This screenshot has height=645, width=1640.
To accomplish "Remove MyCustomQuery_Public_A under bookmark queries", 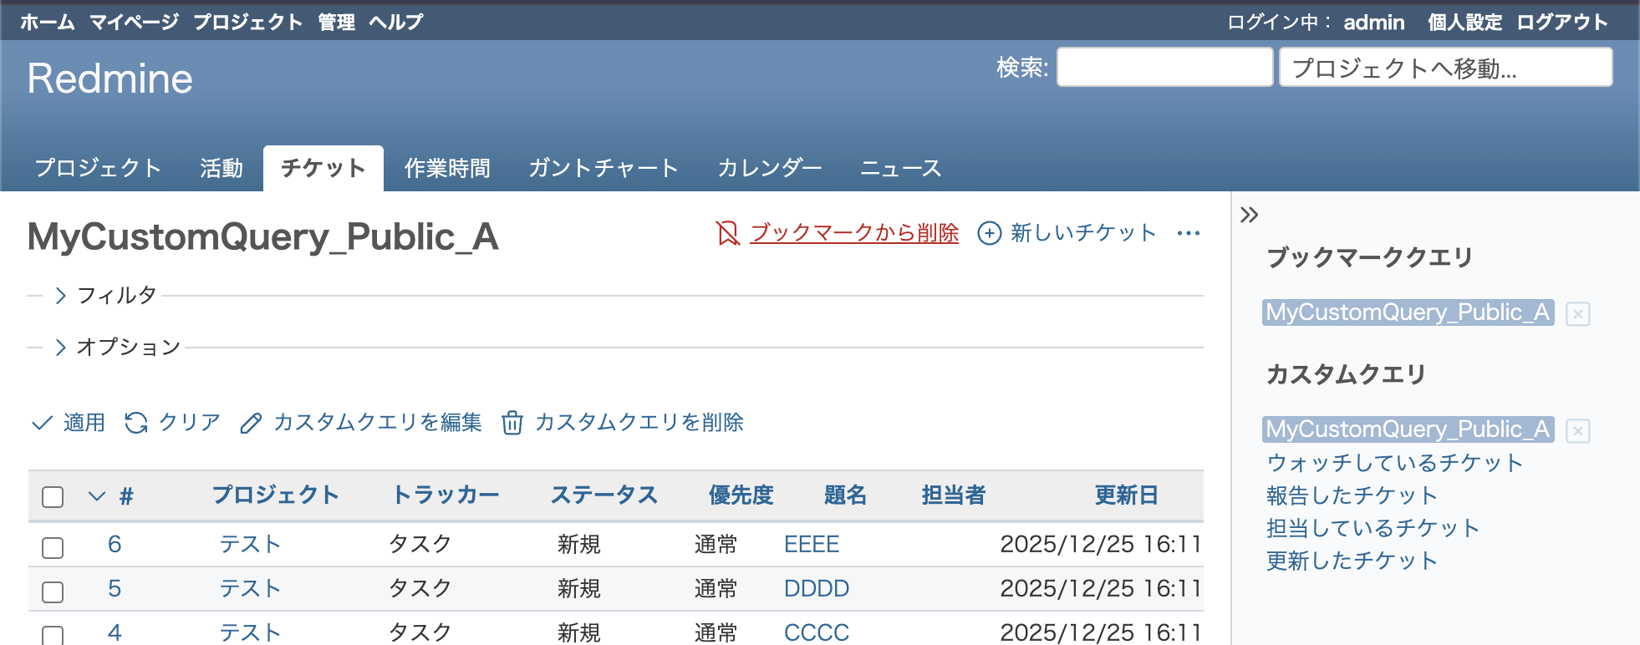I will pos(1577,314).
